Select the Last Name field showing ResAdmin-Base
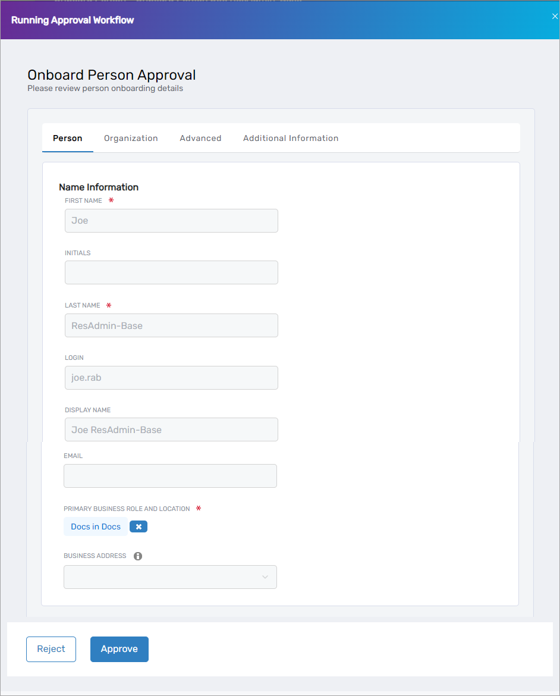The height and width of the screenshot is (696, 560). pos(171,325)
